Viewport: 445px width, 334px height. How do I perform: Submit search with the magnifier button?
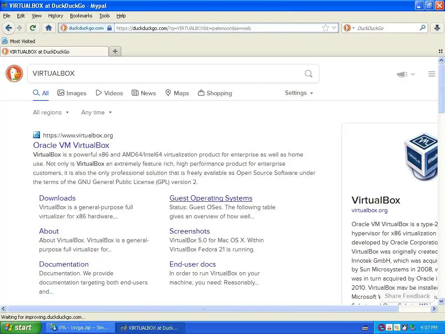pos(309,74)
